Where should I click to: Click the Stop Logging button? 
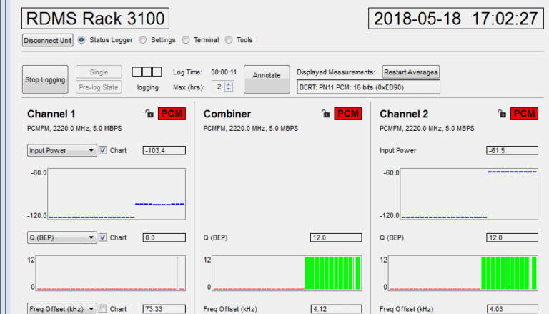[x=45, y=79]
